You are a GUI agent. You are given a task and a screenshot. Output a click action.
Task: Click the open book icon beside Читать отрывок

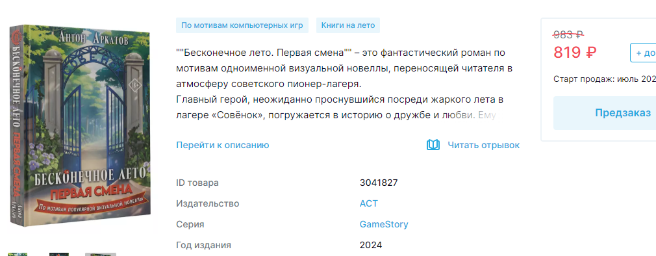[433, 145]
